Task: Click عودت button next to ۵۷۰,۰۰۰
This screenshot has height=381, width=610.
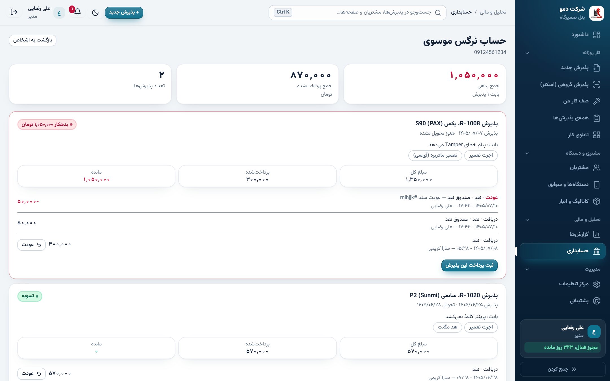Action: tap(31, 373)
